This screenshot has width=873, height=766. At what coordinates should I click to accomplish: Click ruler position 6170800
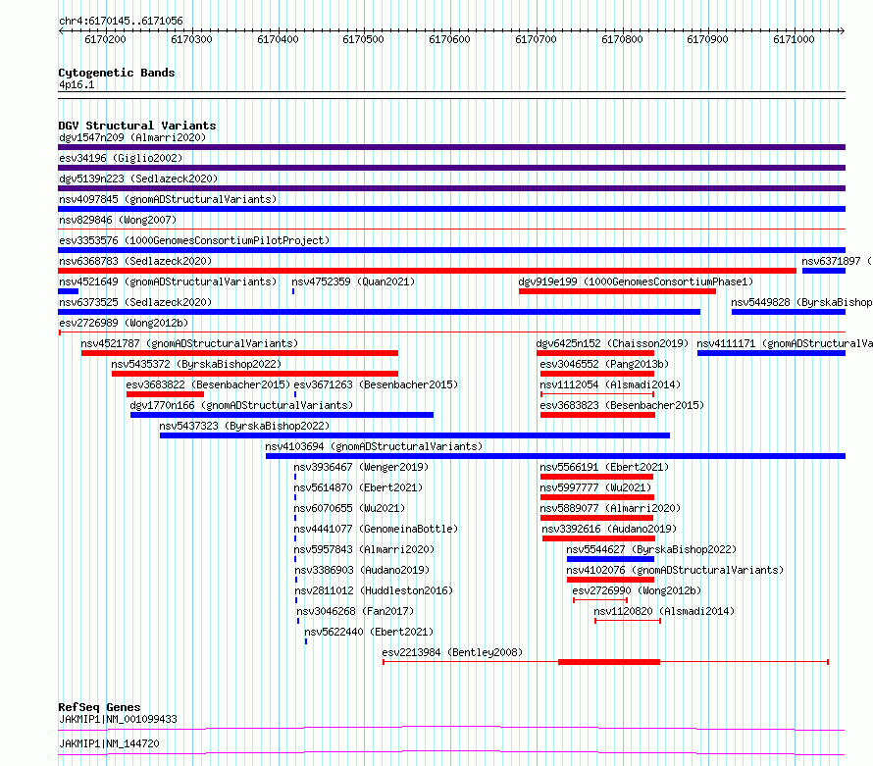pyautogui.click(x=622, y=39)
